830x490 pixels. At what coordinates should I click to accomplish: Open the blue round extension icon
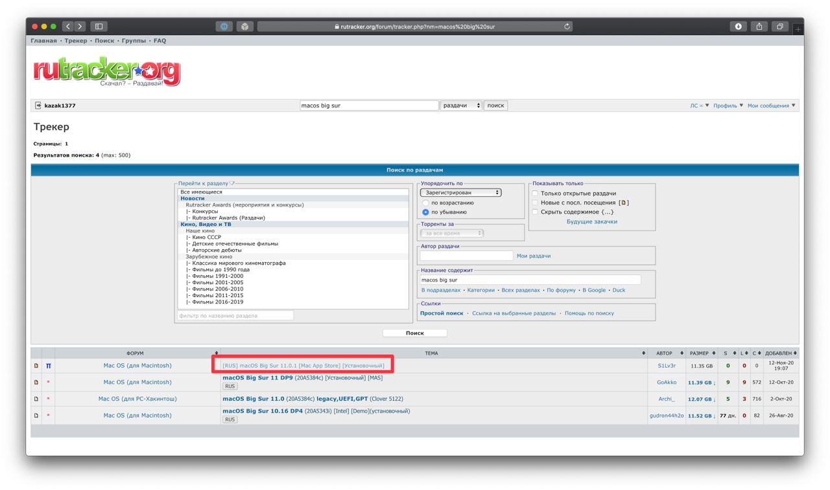click(224, 27)
